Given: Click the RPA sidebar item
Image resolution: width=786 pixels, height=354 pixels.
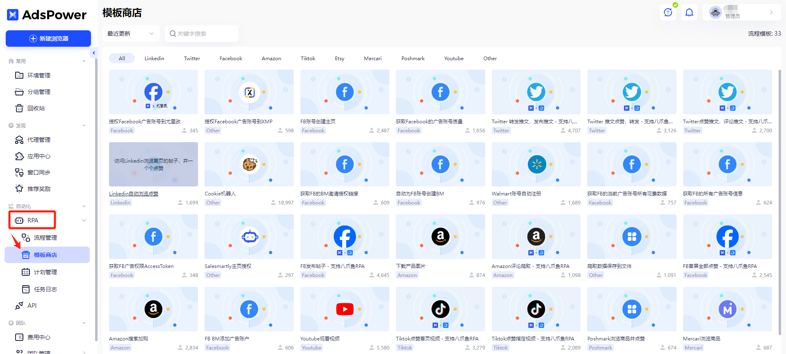Looking at the screenshot, I should click(x=32, y=220).
